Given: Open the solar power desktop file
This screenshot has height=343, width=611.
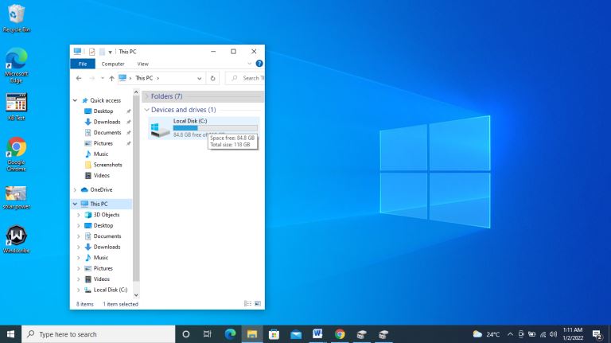Looking at the screenshot, I should [16, 197].
